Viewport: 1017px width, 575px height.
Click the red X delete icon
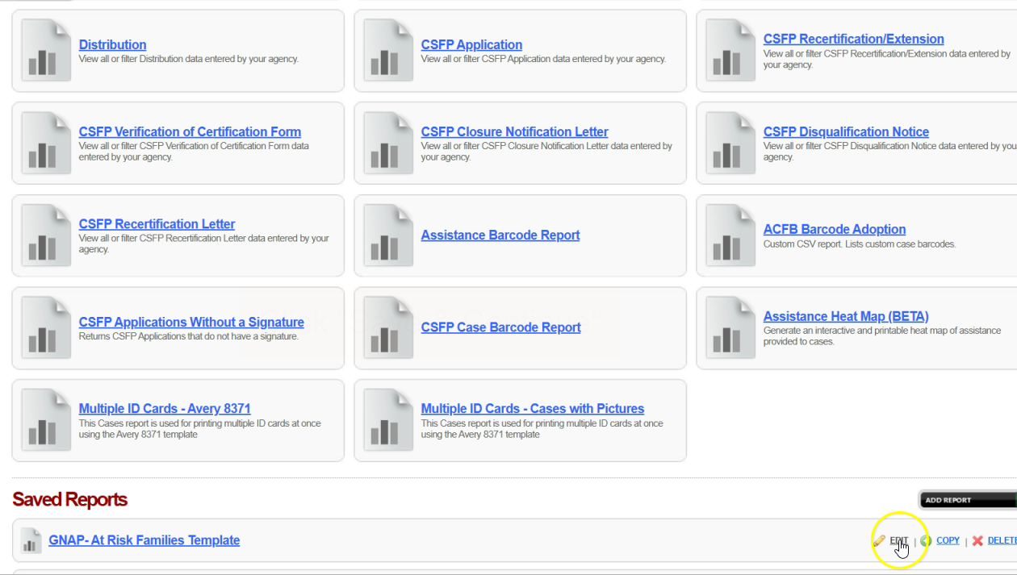click(x=977, y=540)
